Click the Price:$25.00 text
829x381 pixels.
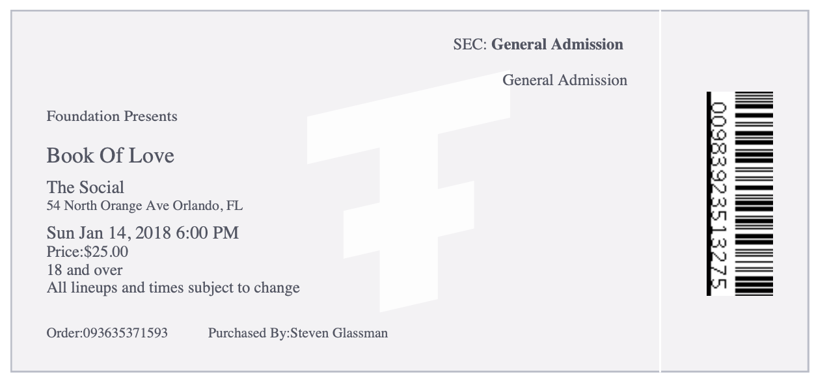88,251
